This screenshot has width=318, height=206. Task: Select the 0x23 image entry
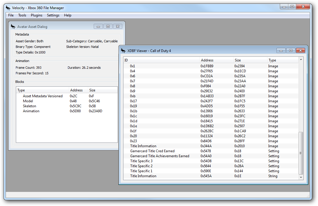coord(211,141)
